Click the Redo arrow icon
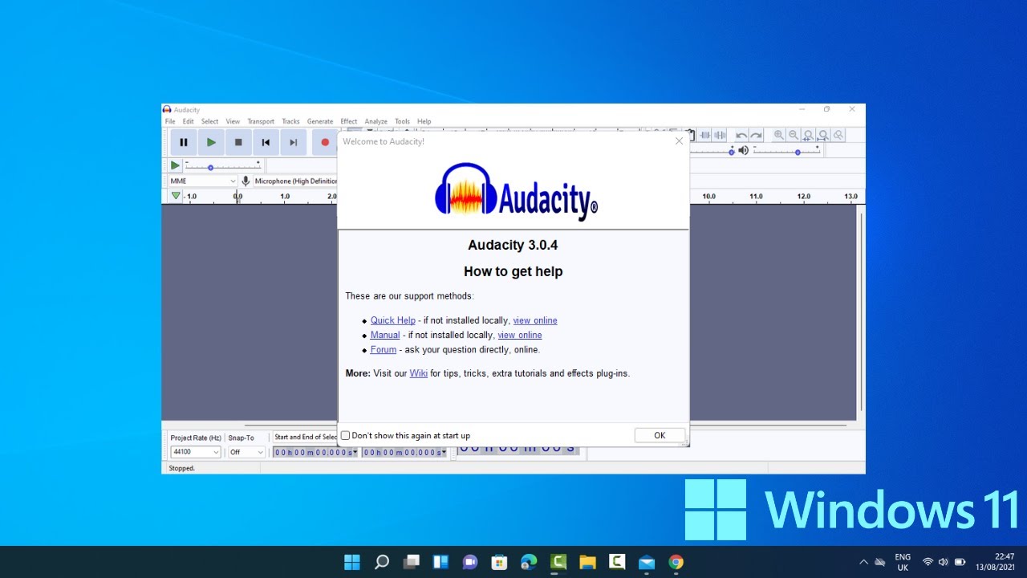The width and height of the screenshot is (1027, 578). coord(756,136)
